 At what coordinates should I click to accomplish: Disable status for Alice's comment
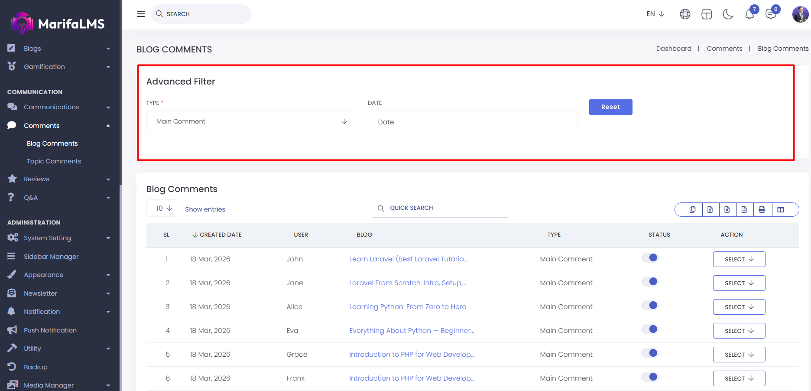tap(650, 306)
